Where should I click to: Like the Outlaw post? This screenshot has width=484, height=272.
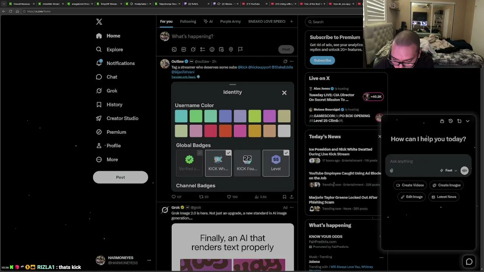[232, 197]
